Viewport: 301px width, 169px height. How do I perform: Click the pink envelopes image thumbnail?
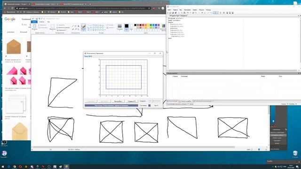18,76
